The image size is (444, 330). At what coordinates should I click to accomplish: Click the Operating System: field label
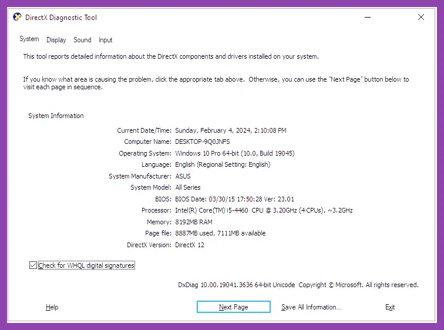(145, 153)
